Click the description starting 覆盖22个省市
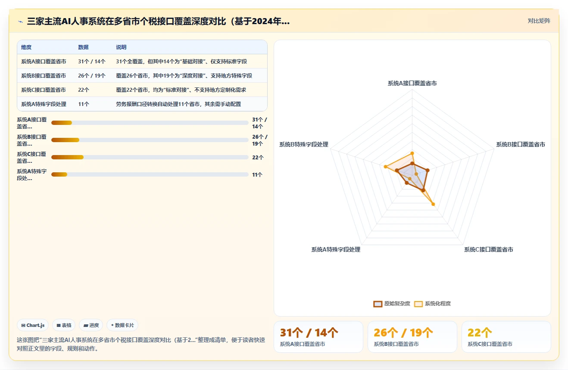568x370 pixels. click(x=181, y=90)
